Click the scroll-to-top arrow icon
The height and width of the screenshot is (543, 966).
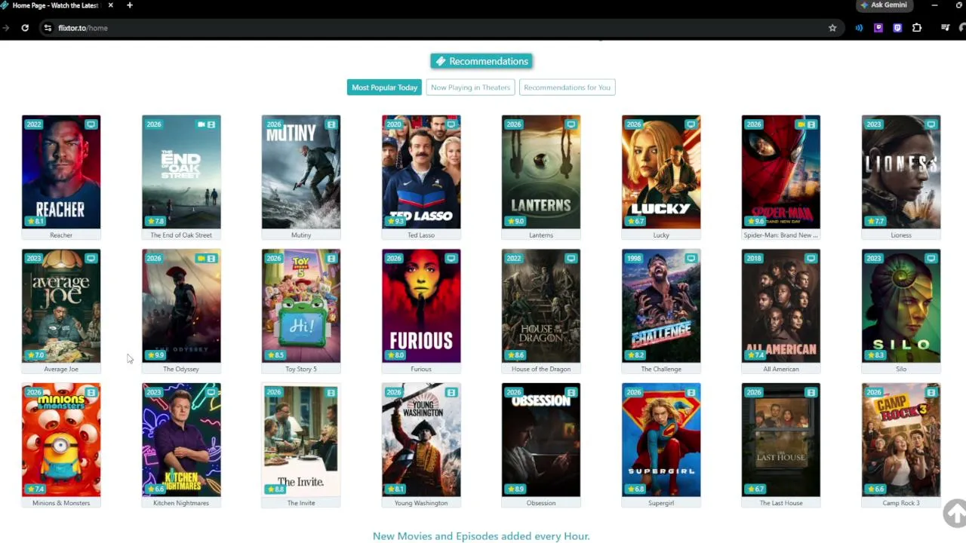coord(955,514)
